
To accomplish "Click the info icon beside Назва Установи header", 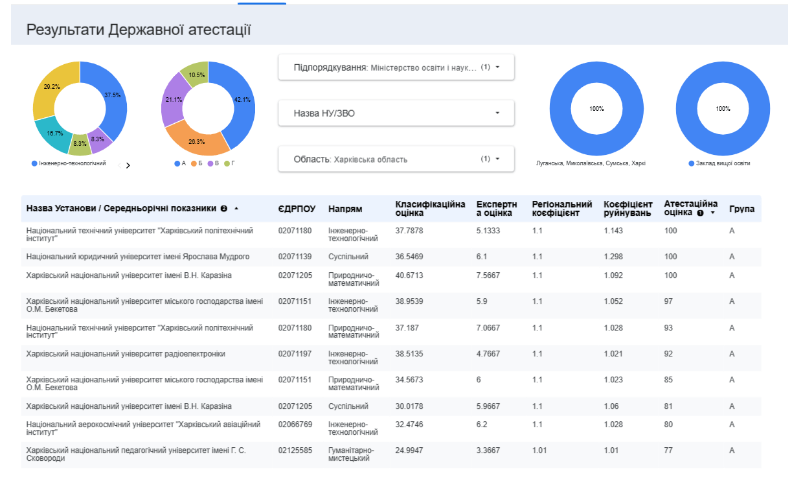I will click(223, 209).
